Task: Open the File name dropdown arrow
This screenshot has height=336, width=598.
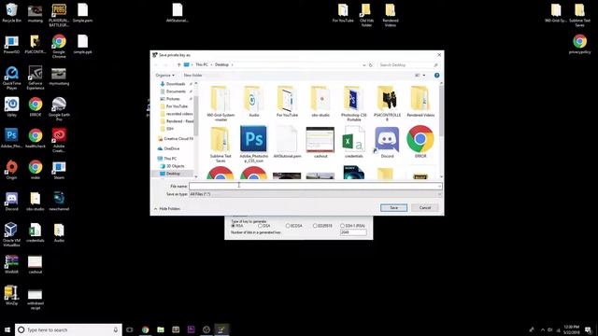Action: (439, 187)
